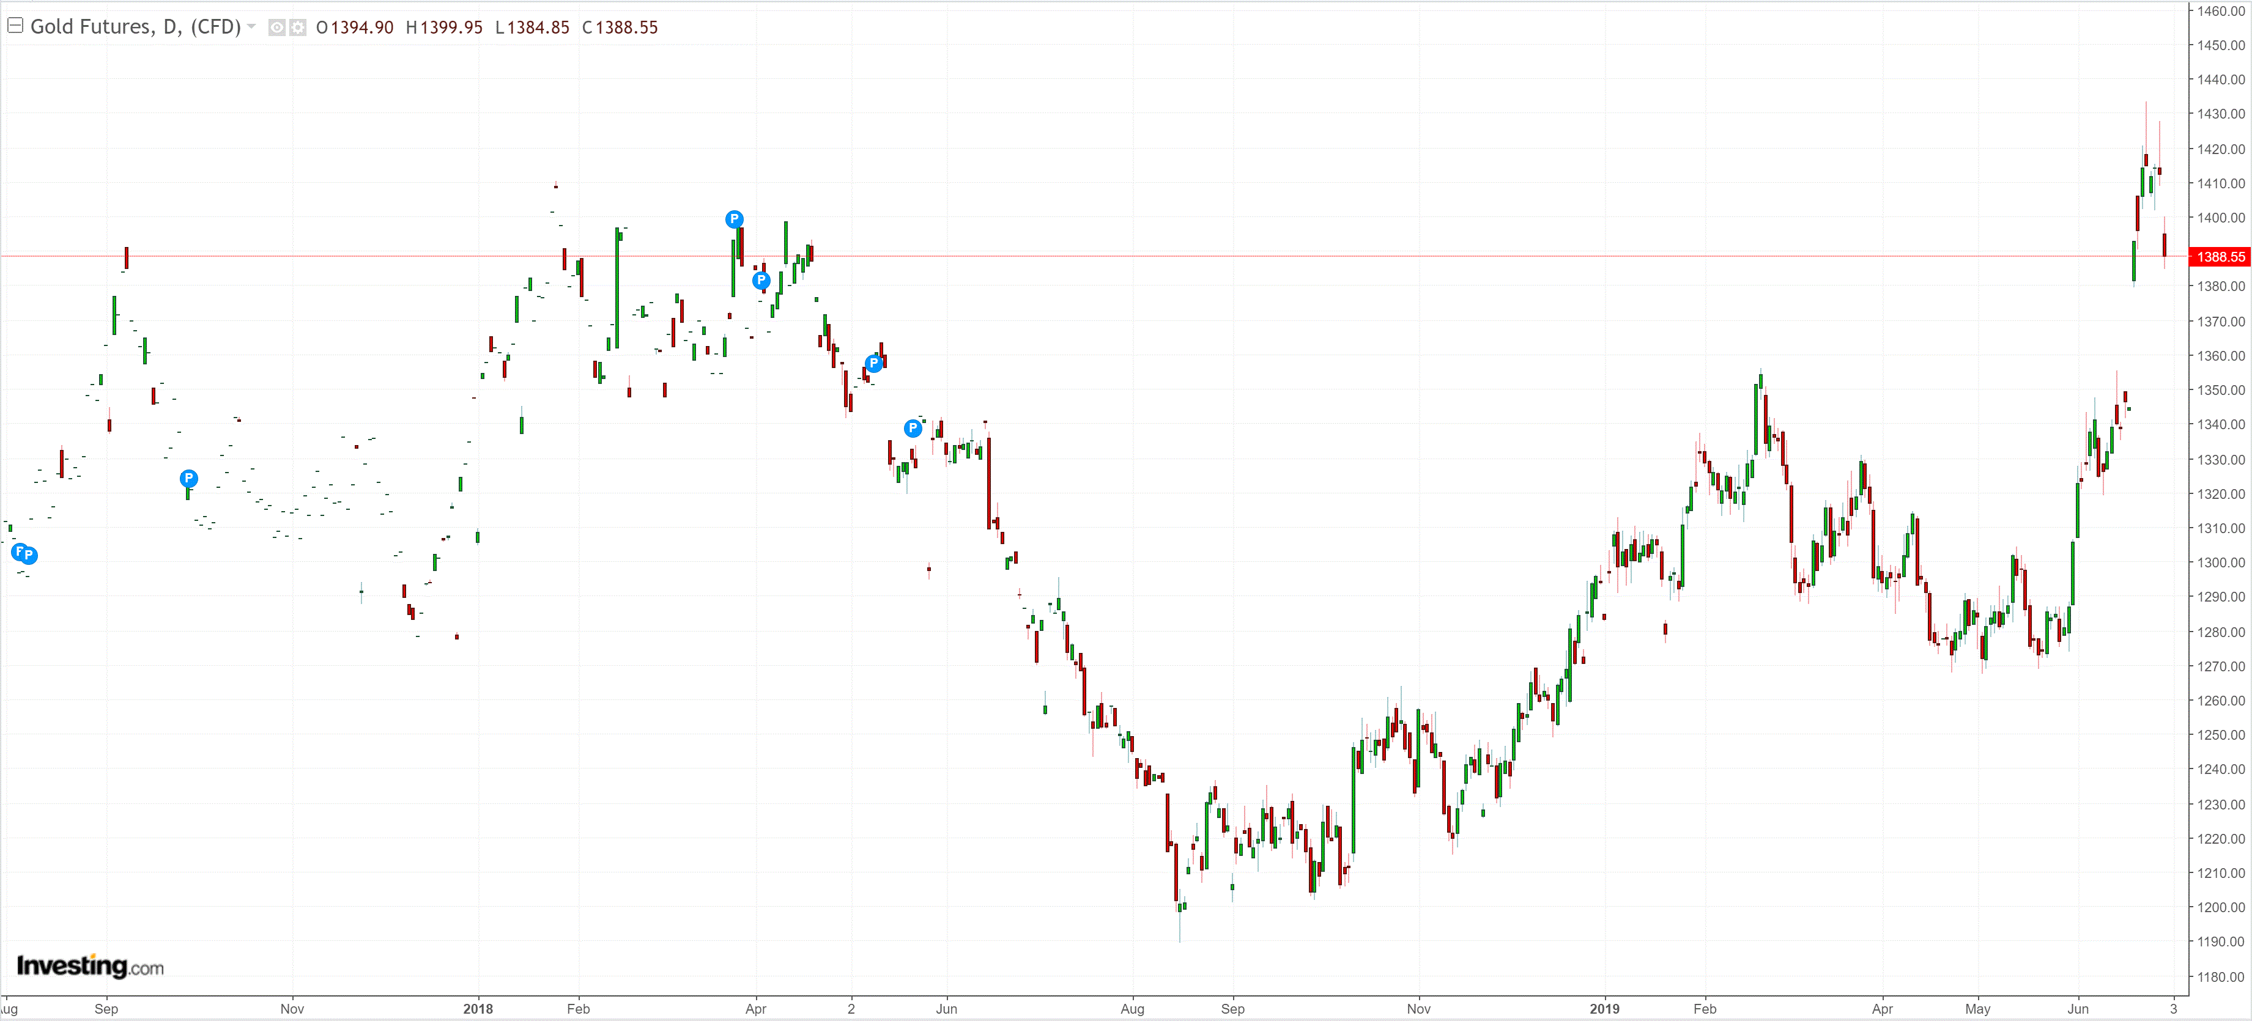
Task: Toggle series visibility with eye icon
Action: [276, 27]
